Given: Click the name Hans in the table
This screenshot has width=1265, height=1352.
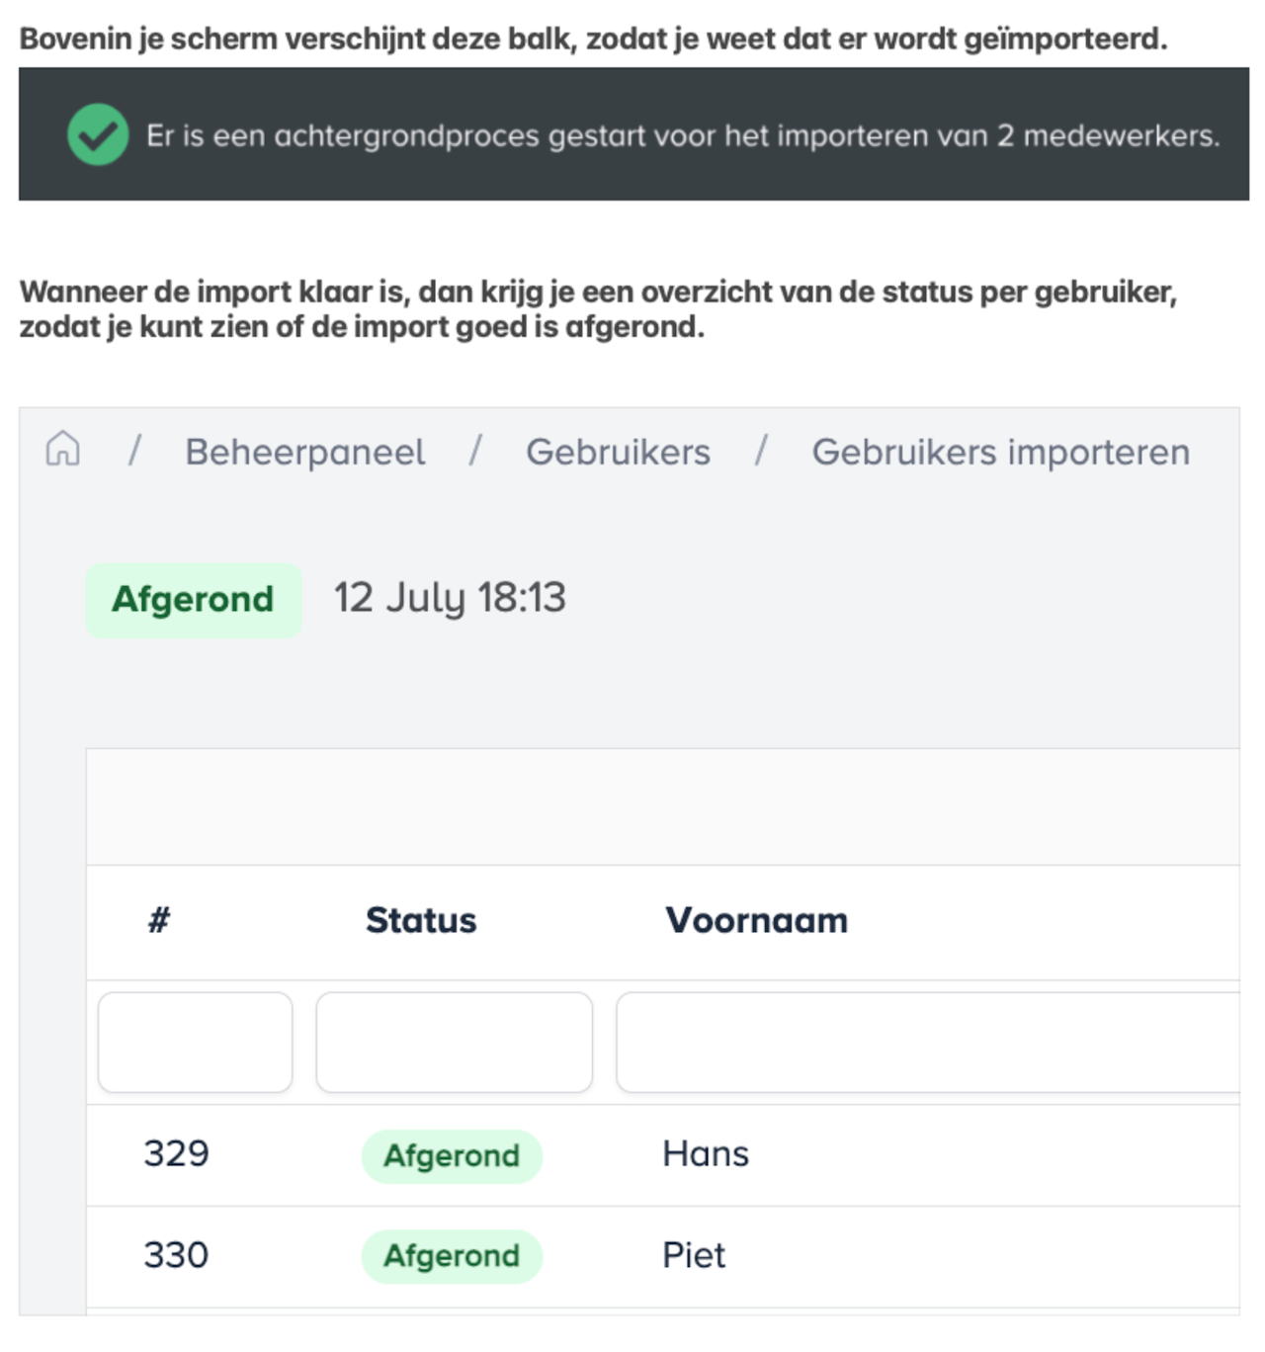Looking at the screenshot, I should tap(706, 1154).
